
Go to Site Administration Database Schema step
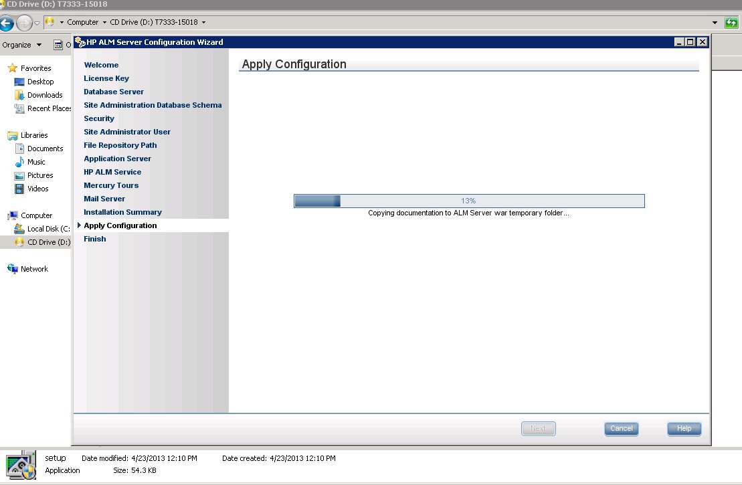pos(153,105)
